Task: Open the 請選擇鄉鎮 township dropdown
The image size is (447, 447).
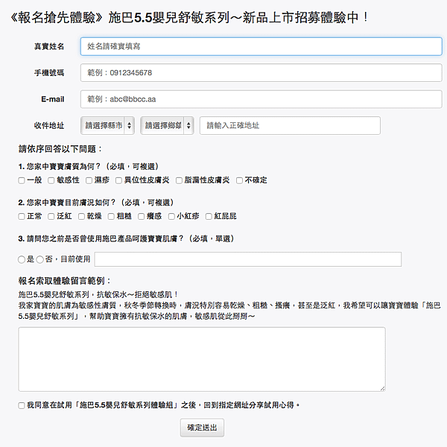Action: tap(167, 125)
